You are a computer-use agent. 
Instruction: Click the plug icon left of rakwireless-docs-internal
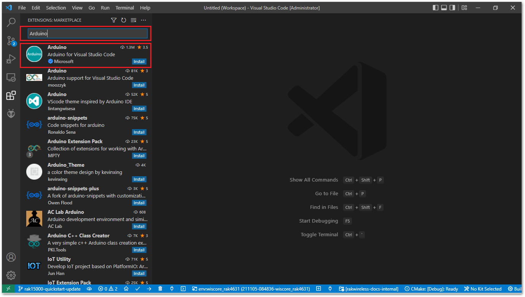[x=330, y=289]
